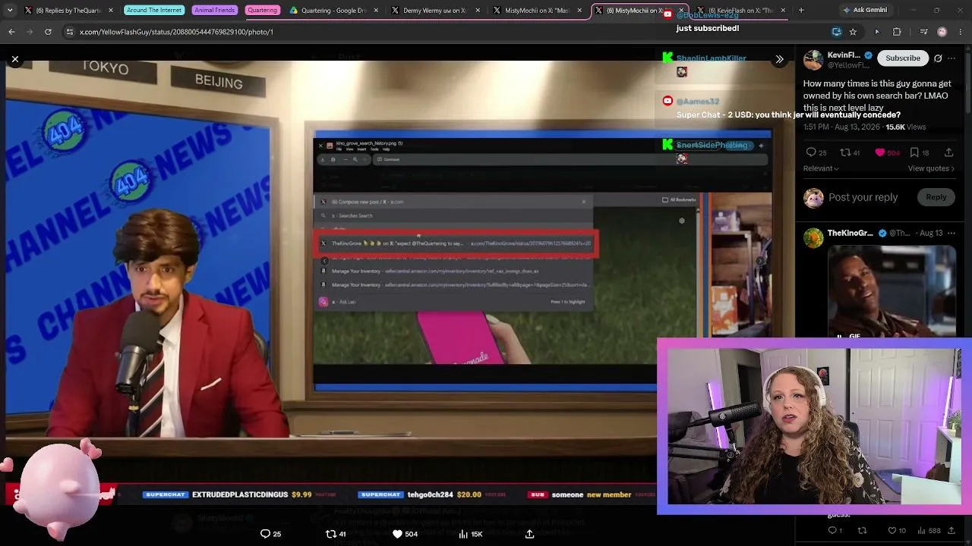
Task: Collapse the post side panel with the double-arrow icon
Action: 779,59
